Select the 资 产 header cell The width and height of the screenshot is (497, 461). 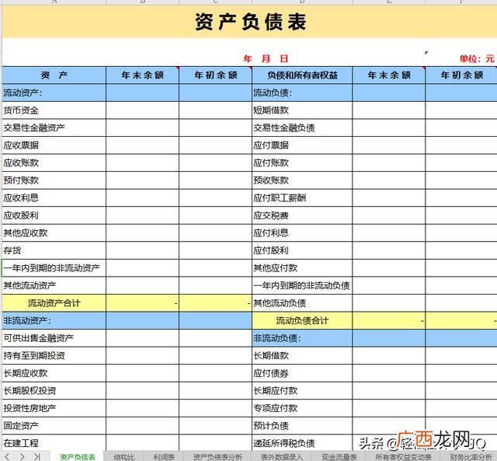click(x=54, y=75)
